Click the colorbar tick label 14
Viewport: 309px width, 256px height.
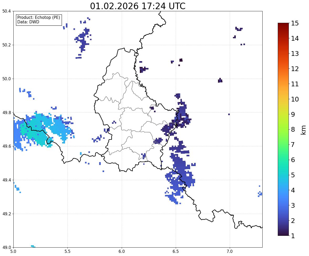pyautogui.click(x=295, y=39)
